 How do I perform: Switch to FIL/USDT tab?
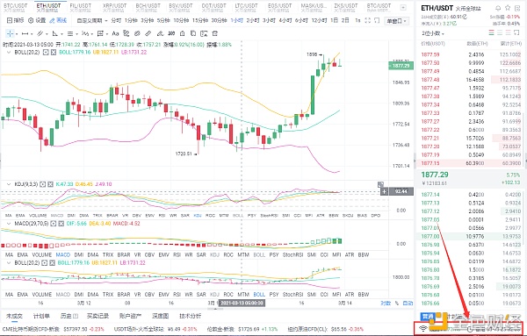tap(81, 7)
